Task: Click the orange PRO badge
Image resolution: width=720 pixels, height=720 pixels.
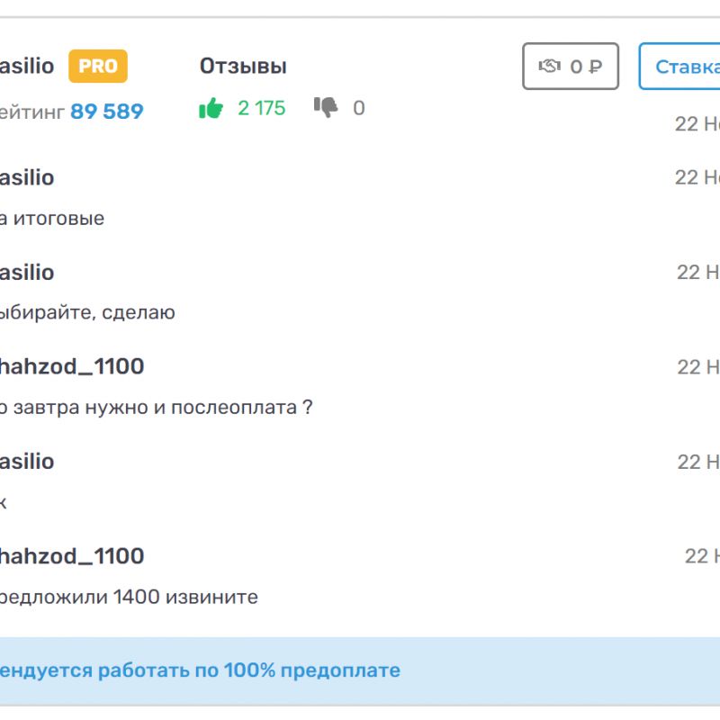Action: click(x=98, y=66)
